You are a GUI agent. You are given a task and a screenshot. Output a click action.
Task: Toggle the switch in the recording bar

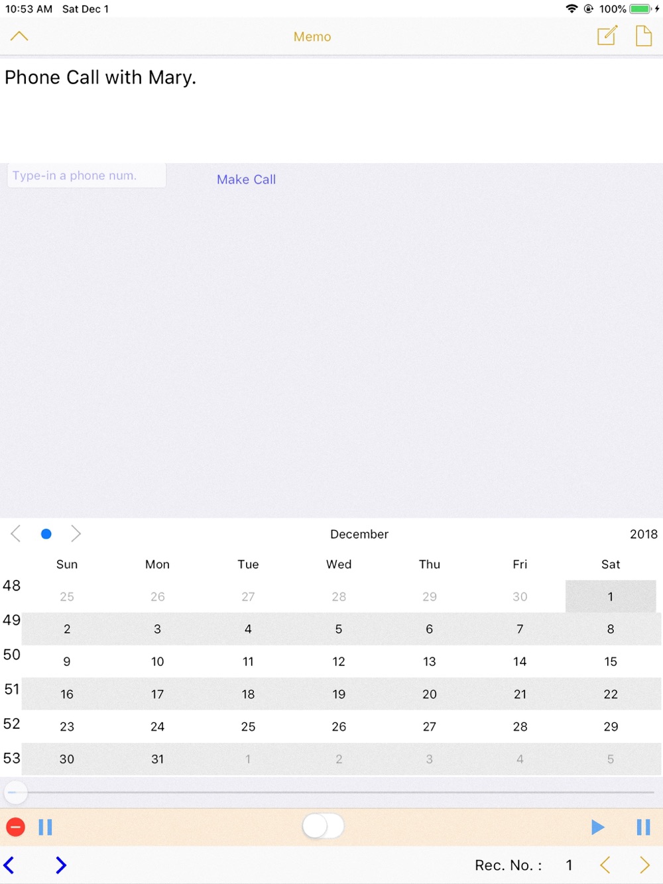pos(323,826)
